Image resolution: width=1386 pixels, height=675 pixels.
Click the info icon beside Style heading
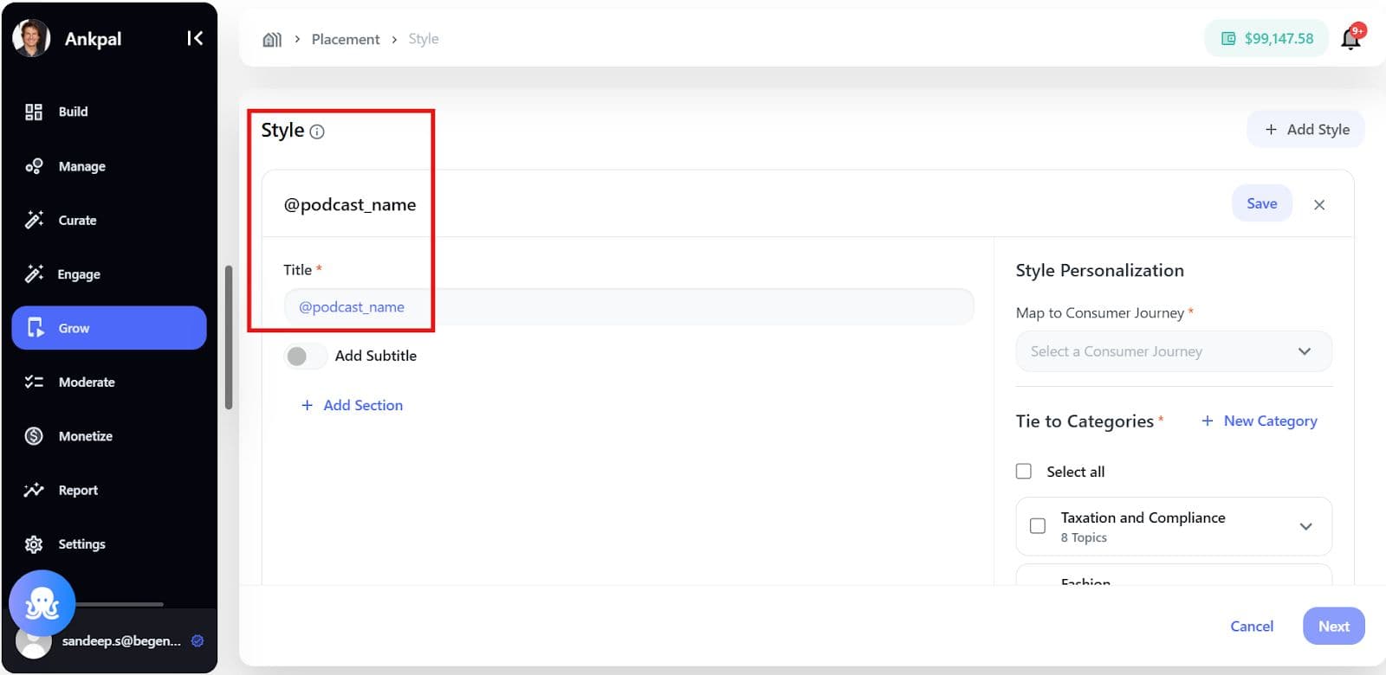click(317, 132)
